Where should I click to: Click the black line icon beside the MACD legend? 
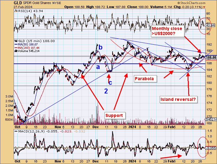tap(16, 132)
